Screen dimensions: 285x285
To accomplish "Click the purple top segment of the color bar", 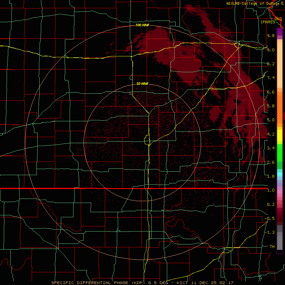I will 280,32.
